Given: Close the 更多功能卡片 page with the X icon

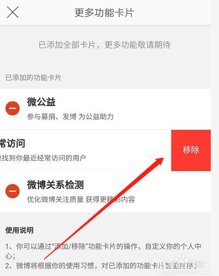Looking at the screenshot, I should [x=13, y=12].
